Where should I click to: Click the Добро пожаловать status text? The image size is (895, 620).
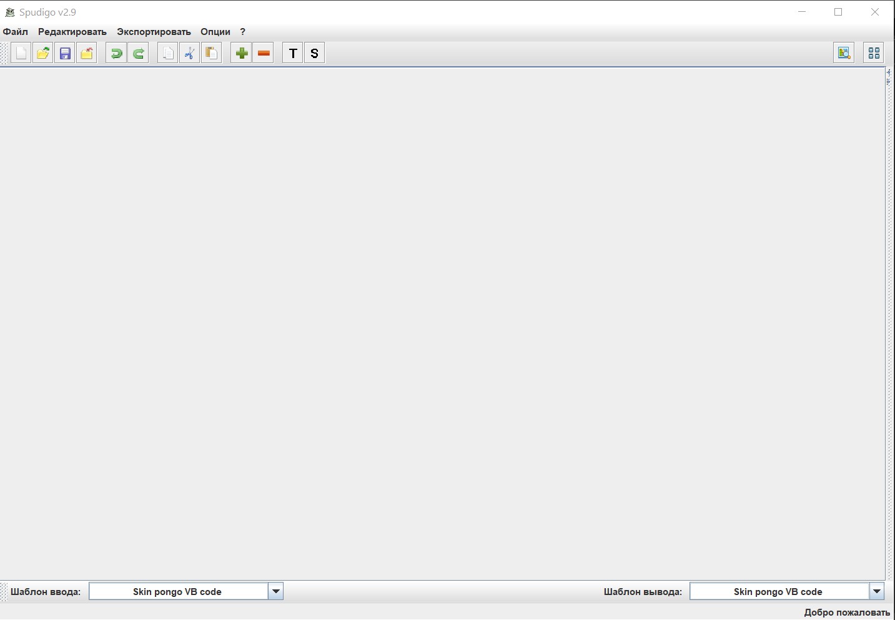[x=847, y=613]
